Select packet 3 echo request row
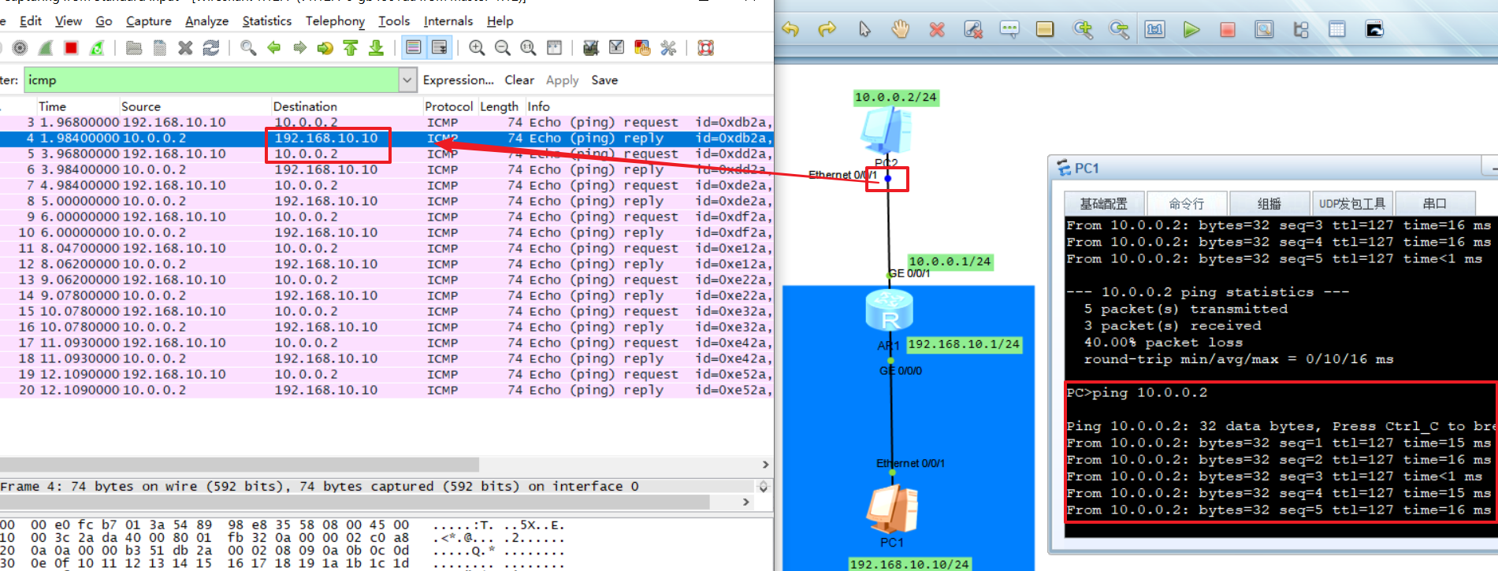 [386, 122]
